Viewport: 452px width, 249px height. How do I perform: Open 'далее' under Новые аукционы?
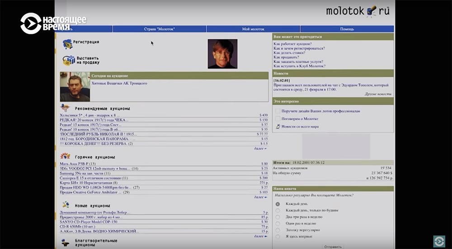tap(260, 236)
